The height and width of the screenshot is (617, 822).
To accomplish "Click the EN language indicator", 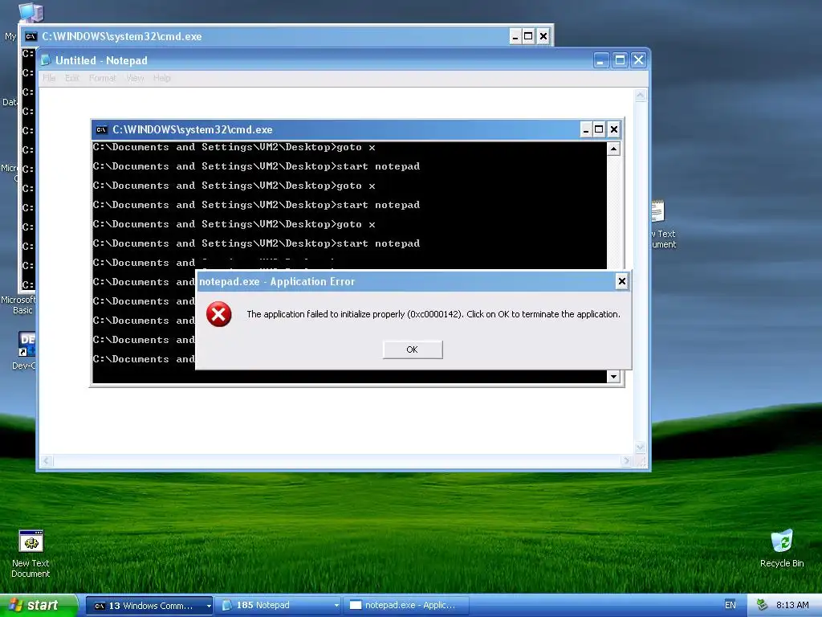I will [730, 606].
